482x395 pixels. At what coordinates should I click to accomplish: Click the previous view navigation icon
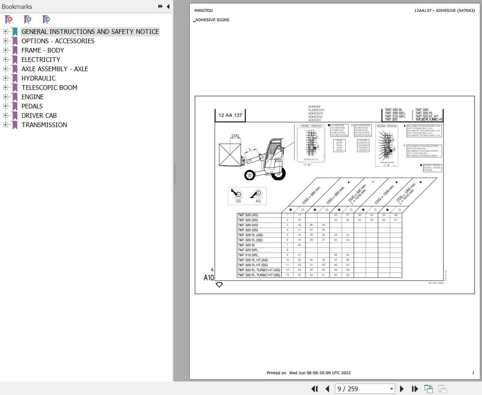[x=429, y=389]
